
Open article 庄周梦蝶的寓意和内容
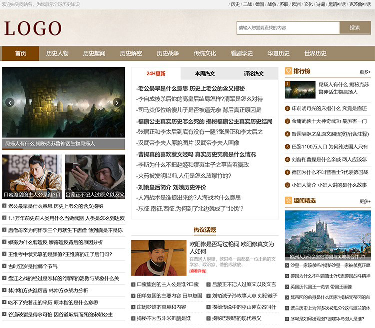161,307
